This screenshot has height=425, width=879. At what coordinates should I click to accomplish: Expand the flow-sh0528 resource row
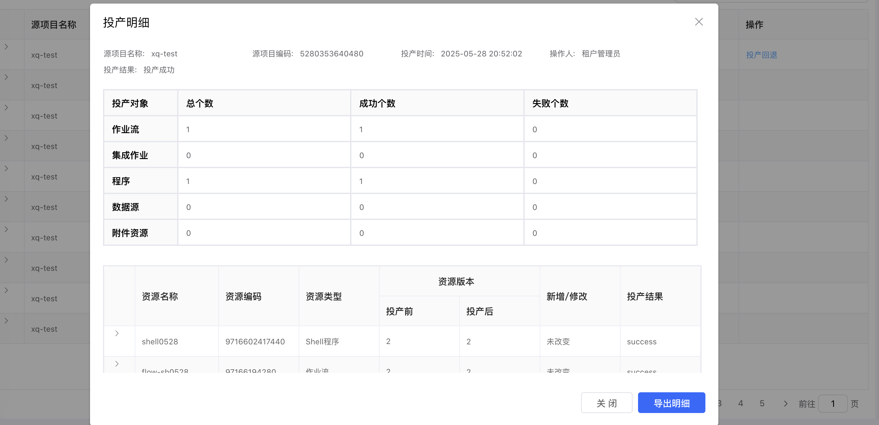coord(117,363)
